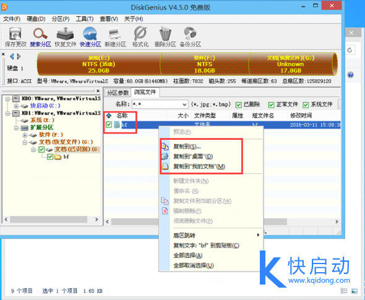Viewport: 365px width, 300px height.
Task: Toggle the Normal Files (正常文件) checkbox
Action: pyautogui.click(x=271, y=105)
